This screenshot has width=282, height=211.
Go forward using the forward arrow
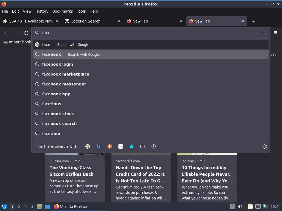pos(17,33)
